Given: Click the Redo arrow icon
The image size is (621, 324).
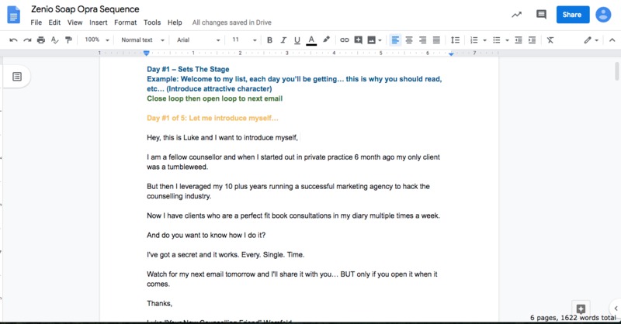Looking at the screenshot, I should pyautogui.click(x=27, y=40).
